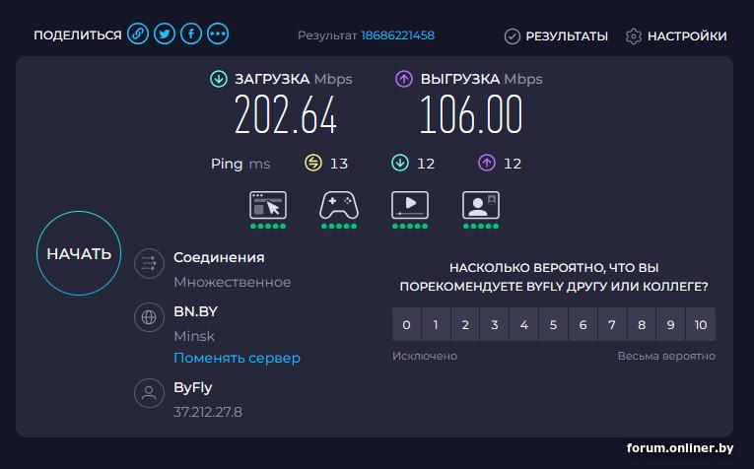The width and height of the screenshot is (754, 469).
Task: Share result on Facebook
Action: pos(191,35)
